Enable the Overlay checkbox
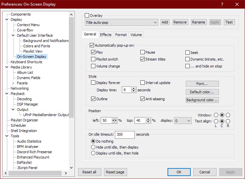 click(x=87, y=16)
